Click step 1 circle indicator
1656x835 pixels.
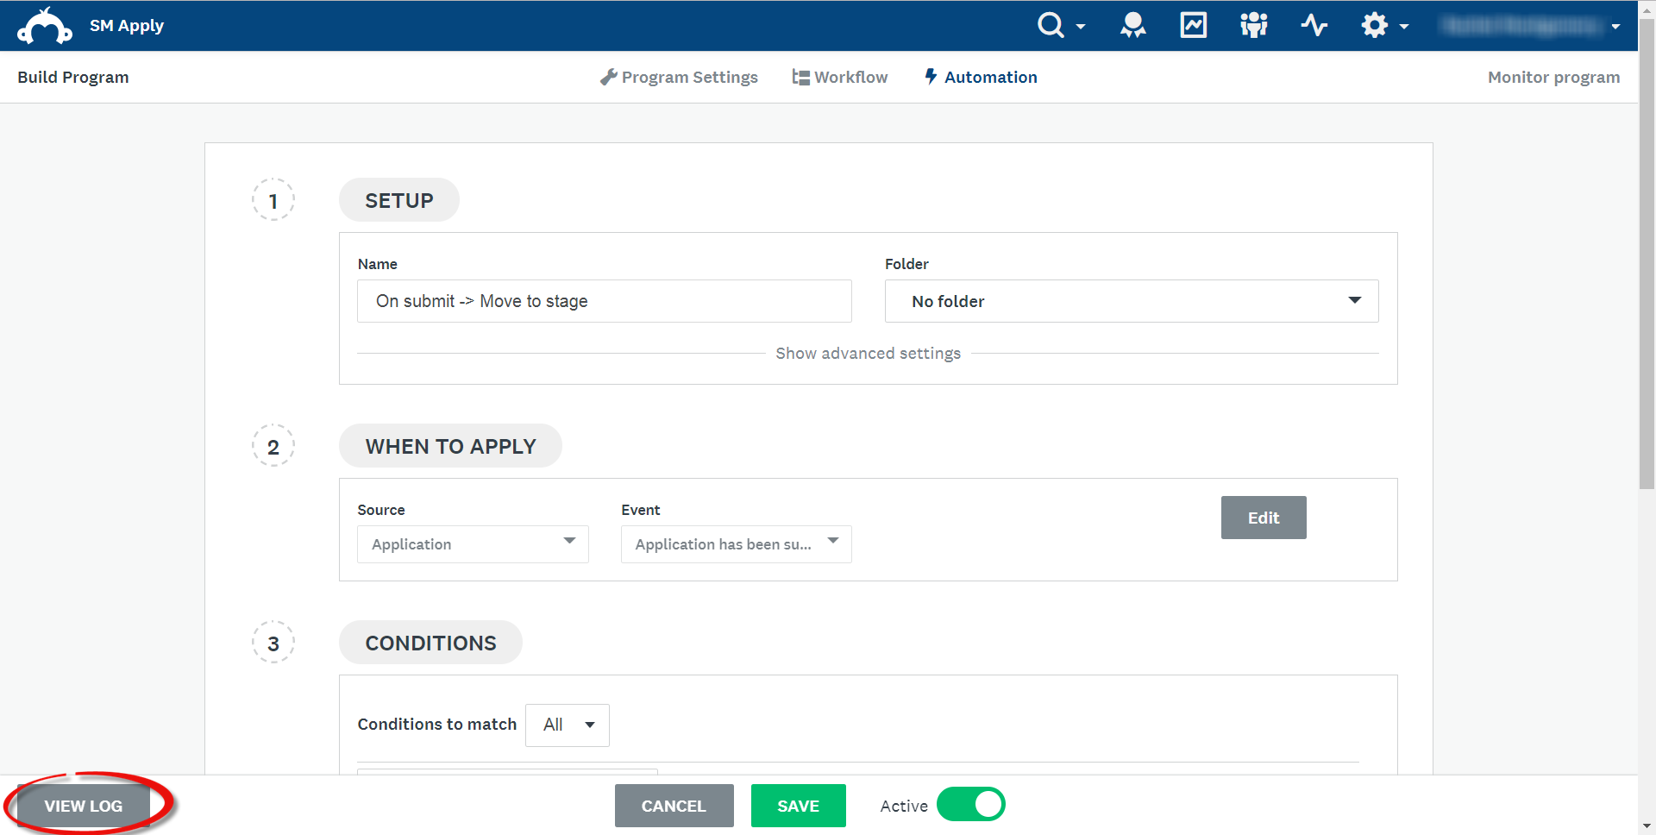click(x=273, y=199)
